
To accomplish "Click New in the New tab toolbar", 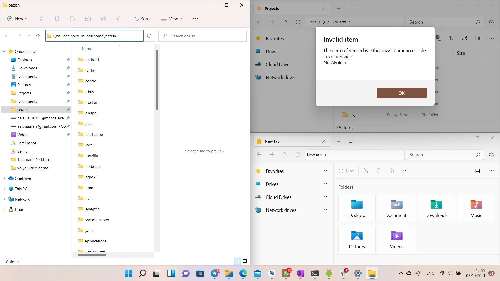I will 346,171.
